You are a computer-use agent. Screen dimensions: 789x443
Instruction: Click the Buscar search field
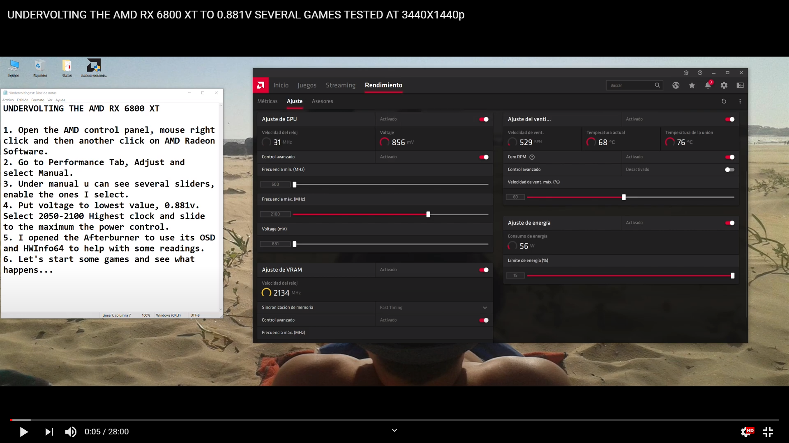[634, 85]
